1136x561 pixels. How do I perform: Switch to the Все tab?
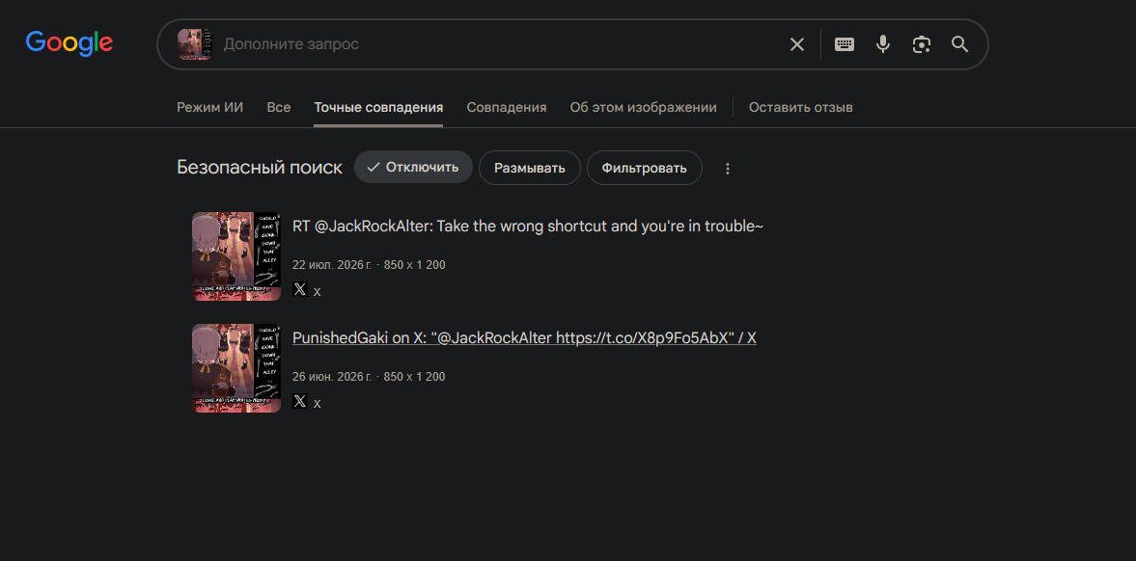point(279,107)
